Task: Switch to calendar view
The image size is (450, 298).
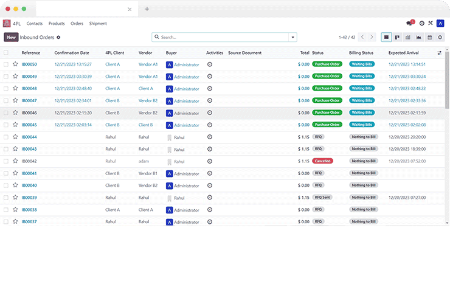Action: 429,37
